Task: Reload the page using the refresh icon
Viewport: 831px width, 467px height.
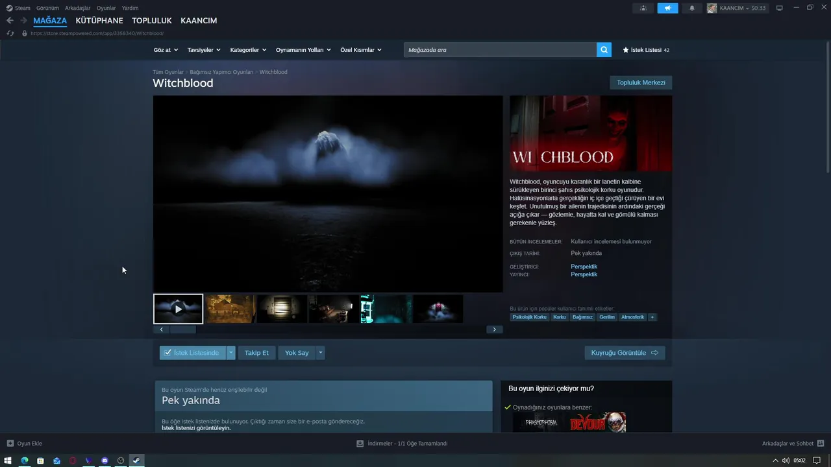Action: pyautogui.click(x=10, y=33)
